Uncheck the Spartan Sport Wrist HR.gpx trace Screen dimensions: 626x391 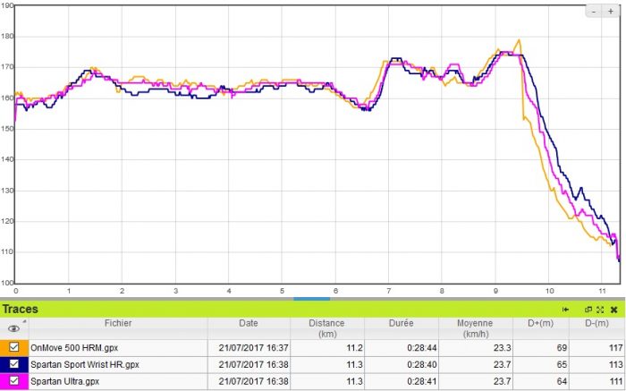14,364
